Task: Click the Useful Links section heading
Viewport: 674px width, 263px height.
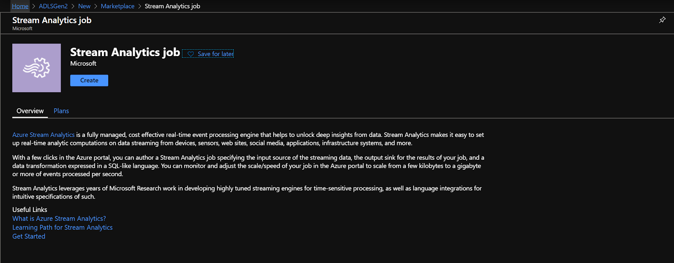Action: pyautogui.click(x=29, y=210)
